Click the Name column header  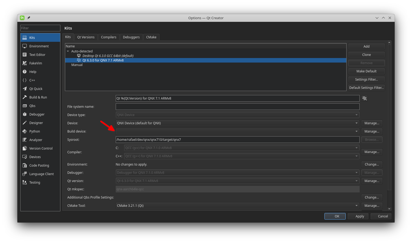(206, 46)
